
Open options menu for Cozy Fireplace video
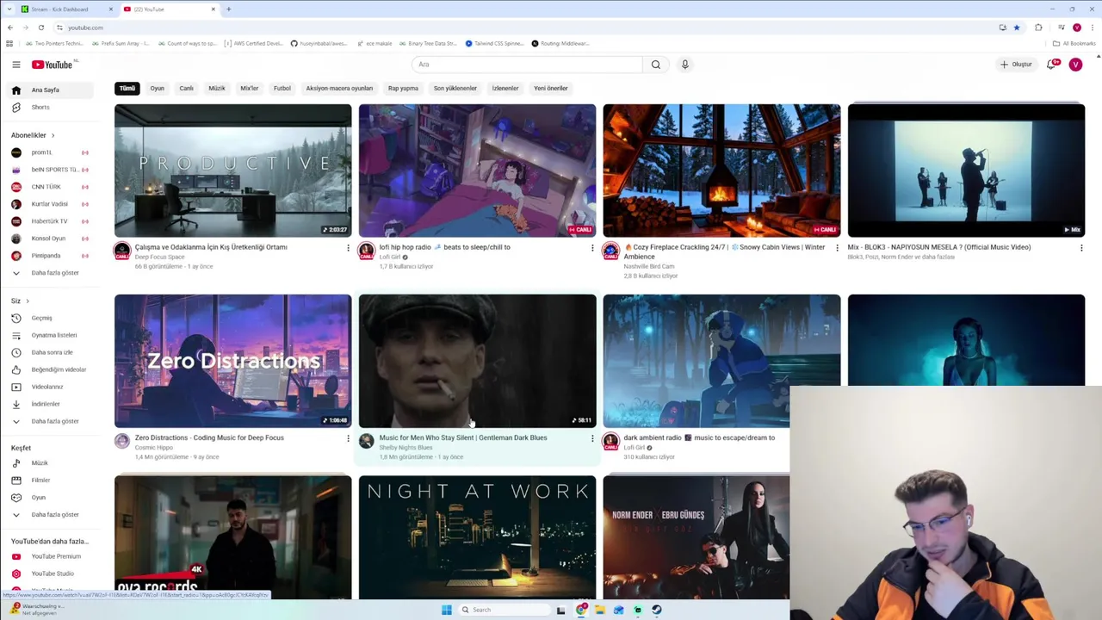click(x=837, y=249)
